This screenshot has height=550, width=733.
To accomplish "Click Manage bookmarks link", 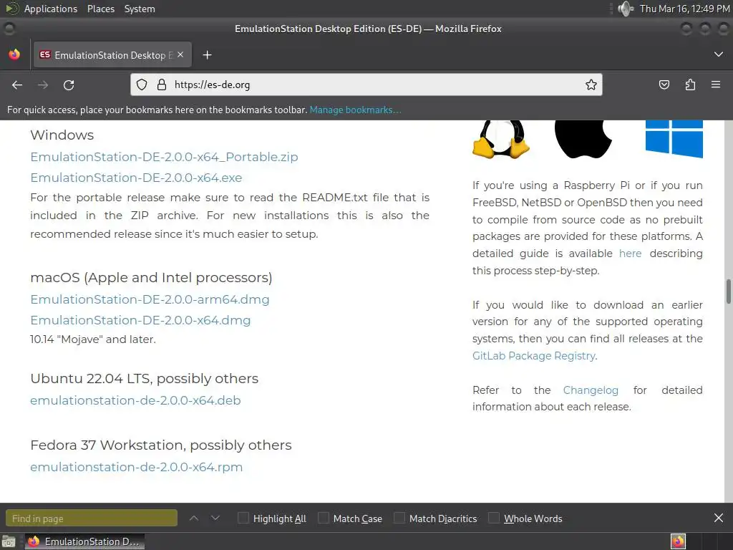I will click(x=355, y=110).
